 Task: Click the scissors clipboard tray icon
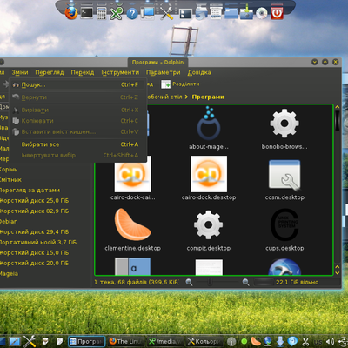point(305,342)
